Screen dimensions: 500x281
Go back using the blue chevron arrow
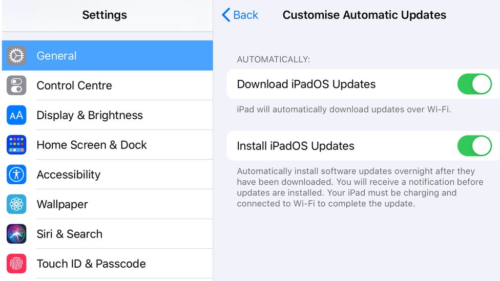coord(226,15)
